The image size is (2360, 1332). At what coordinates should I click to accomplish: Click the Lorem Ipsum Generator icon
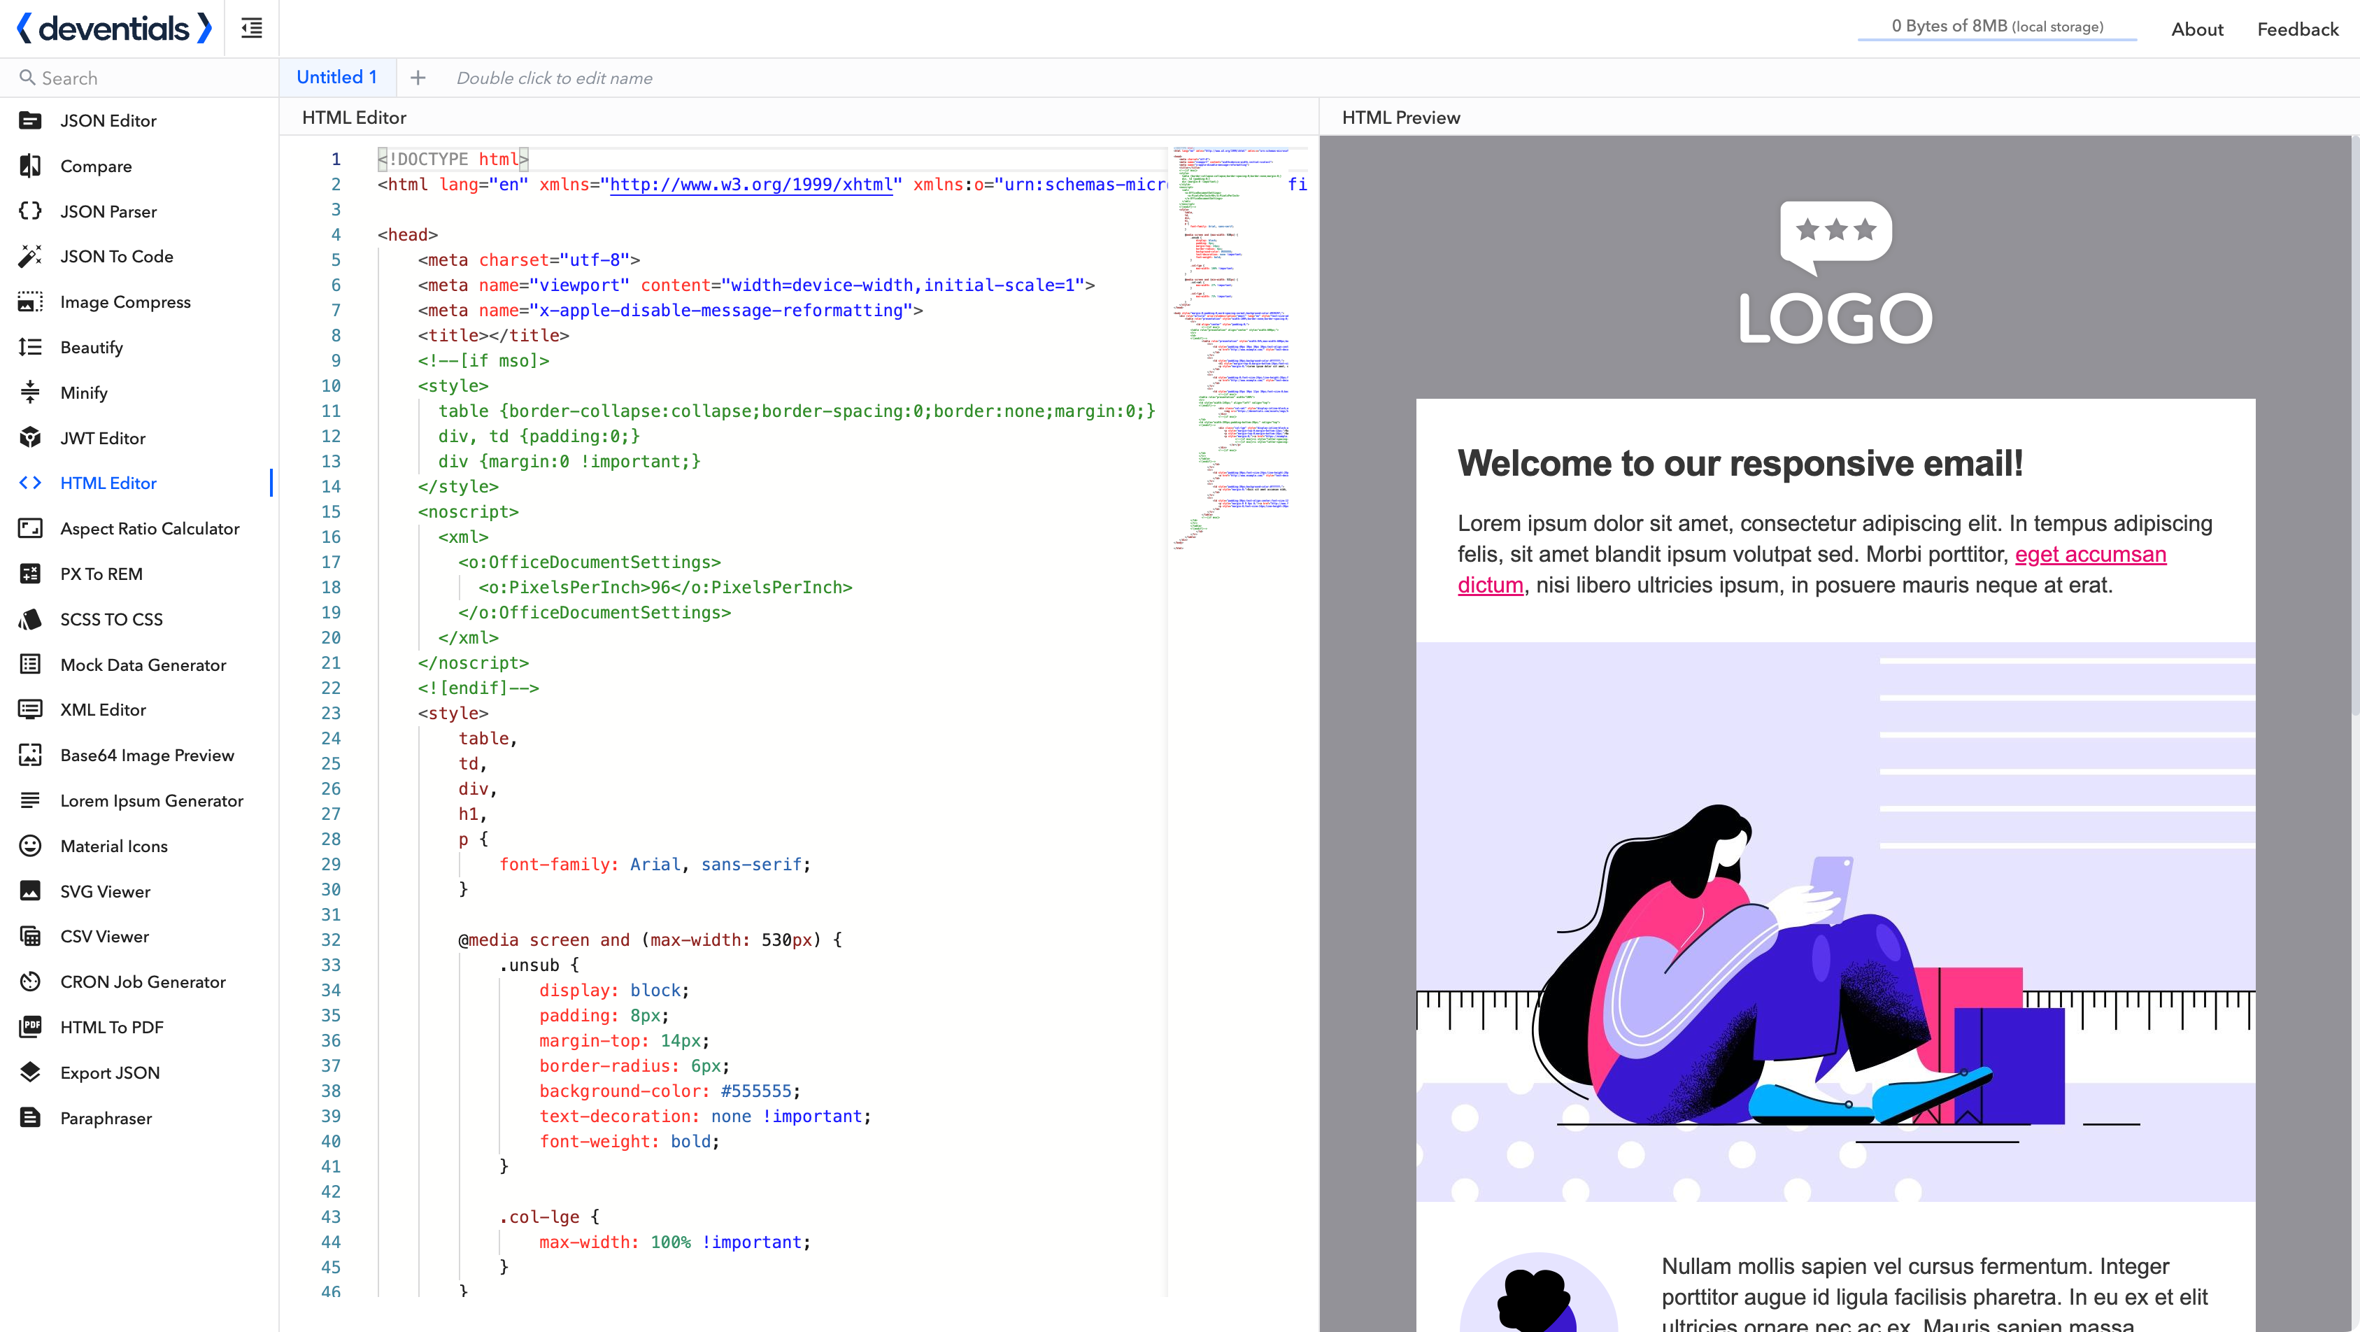[30, 800]
